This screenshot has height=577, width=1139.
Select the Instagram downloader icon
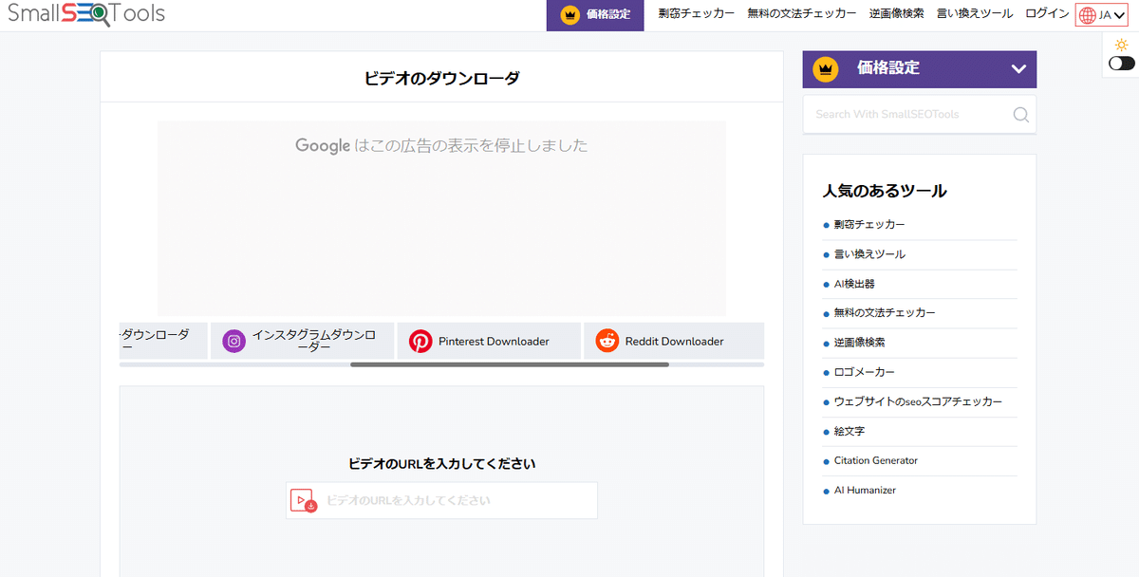[x=233, y=341]
